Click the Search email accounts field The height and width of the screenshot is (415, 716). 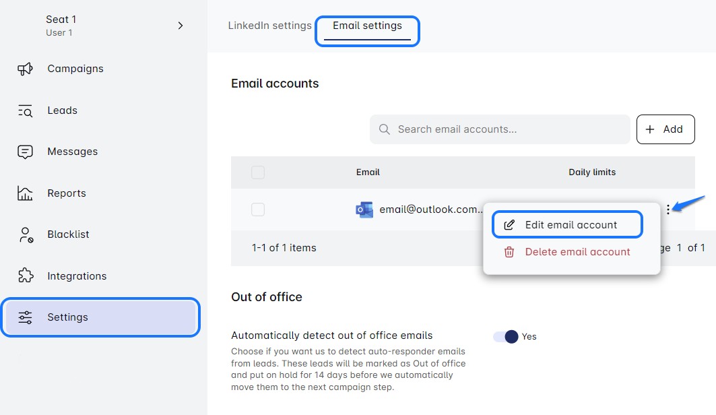point(500,129)
